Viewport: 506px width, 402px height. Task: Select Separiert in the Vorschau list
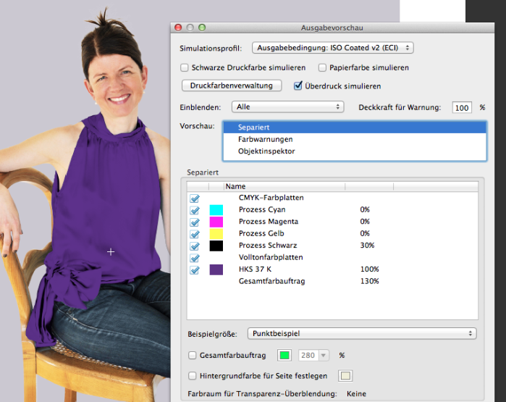point(354,127)
